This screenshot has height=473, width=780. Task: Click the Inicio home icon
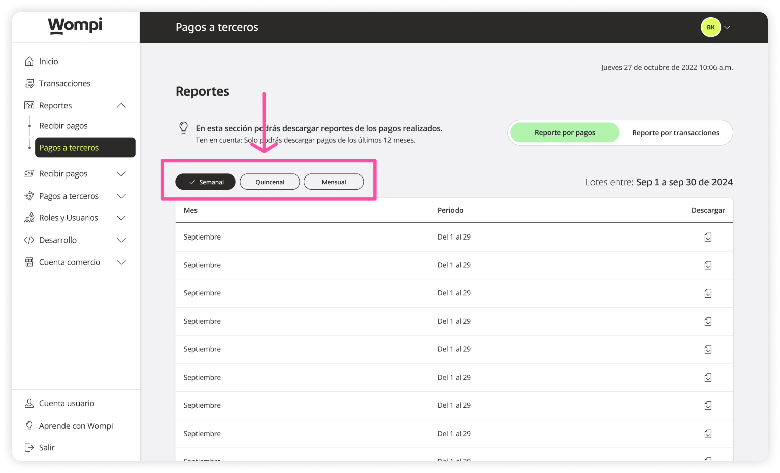(30, 61)
